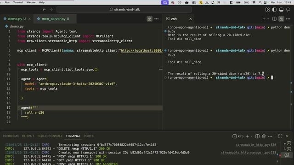The image size is (294, 165).
Task: Open the streamable_http.py:630 link
Action: pyautogui.click(x=256, y=145)
